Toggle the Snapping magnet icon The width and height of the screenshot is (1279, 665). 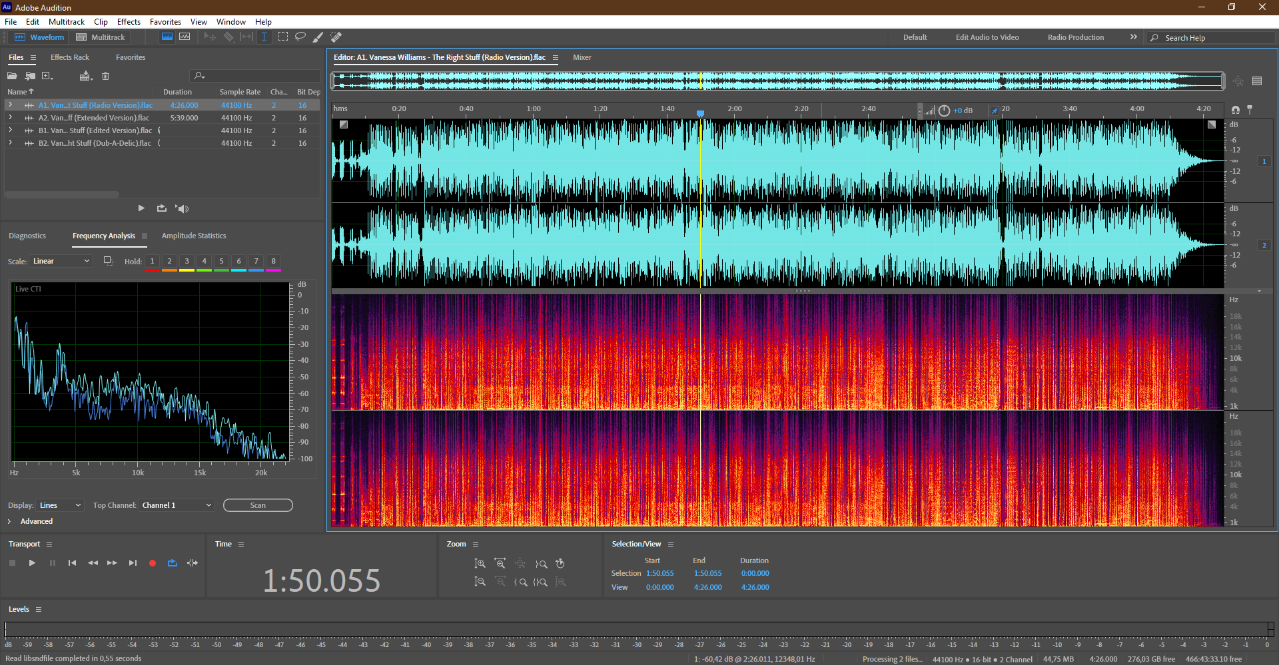pos(1236,109)
